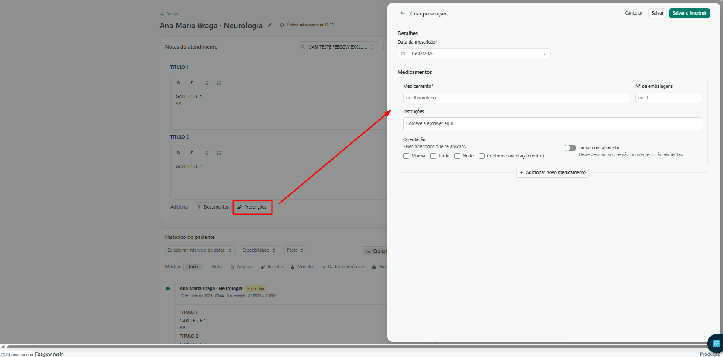Enable the Tomar com alimento toggle
This screenshot has width=723, height=357.
570,148
